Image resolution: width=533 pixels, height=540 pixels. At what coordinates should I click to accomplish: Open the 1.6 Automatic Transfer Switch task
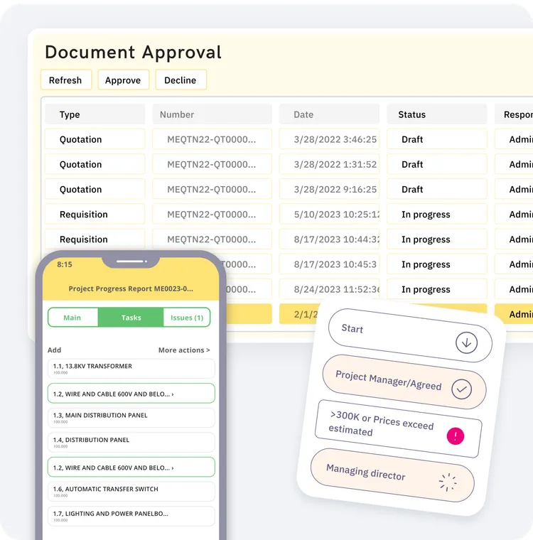click(x=131, y=492)
